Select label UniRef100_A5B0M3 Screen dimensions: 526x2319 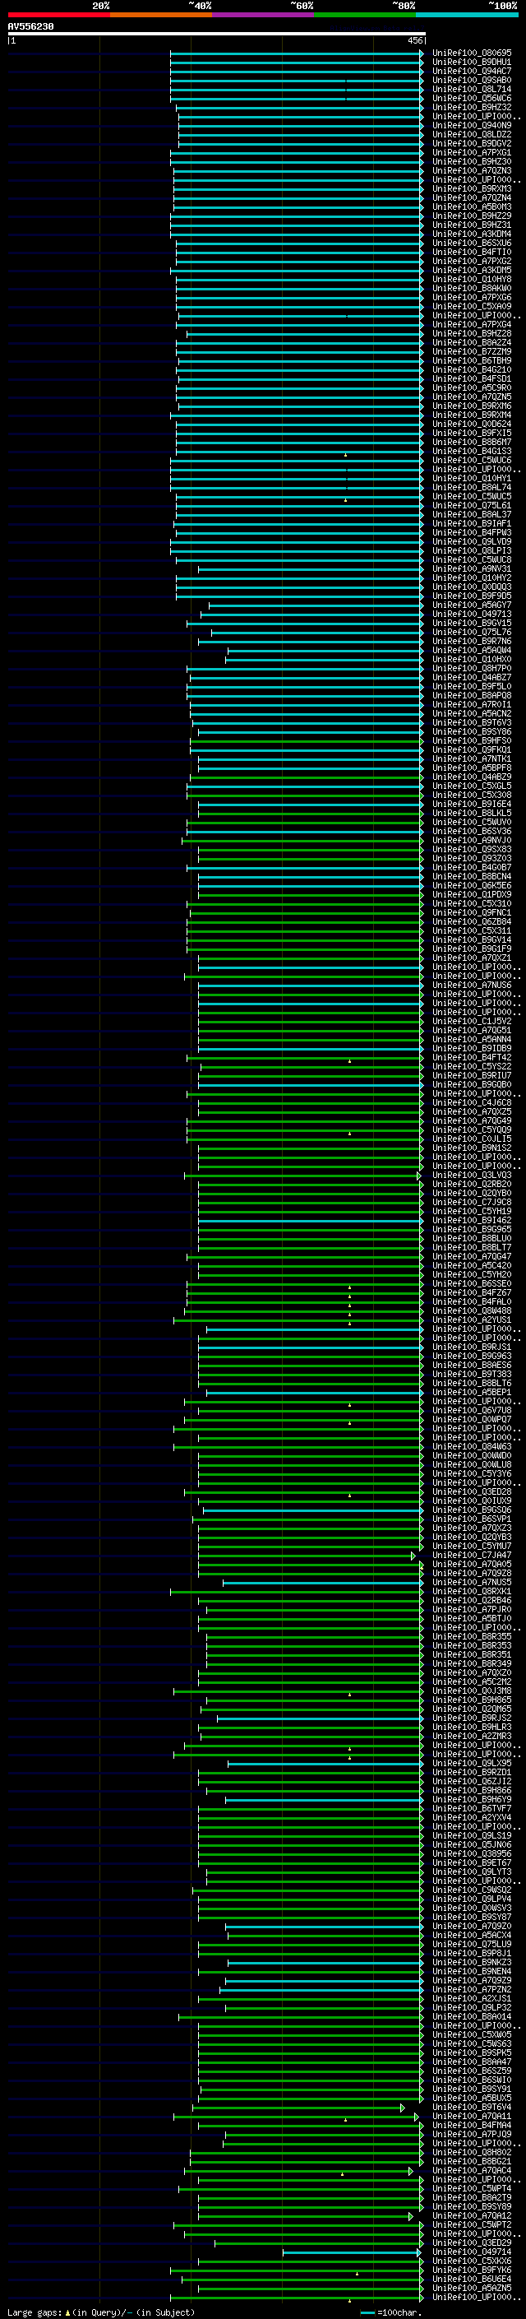coord(472,207)
